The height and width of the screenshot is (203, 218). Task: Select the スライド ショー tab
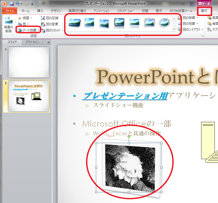(126, 11)
